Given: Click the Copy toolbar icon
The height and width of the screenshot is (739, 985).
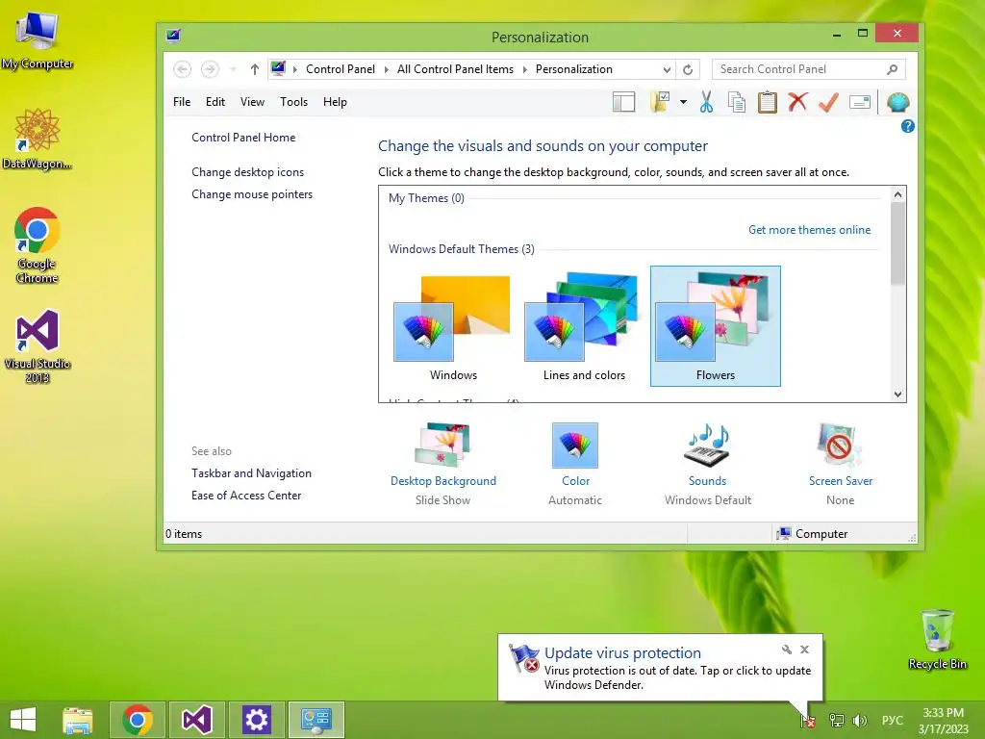Looking at the screenshot, I should coord(737,102).
